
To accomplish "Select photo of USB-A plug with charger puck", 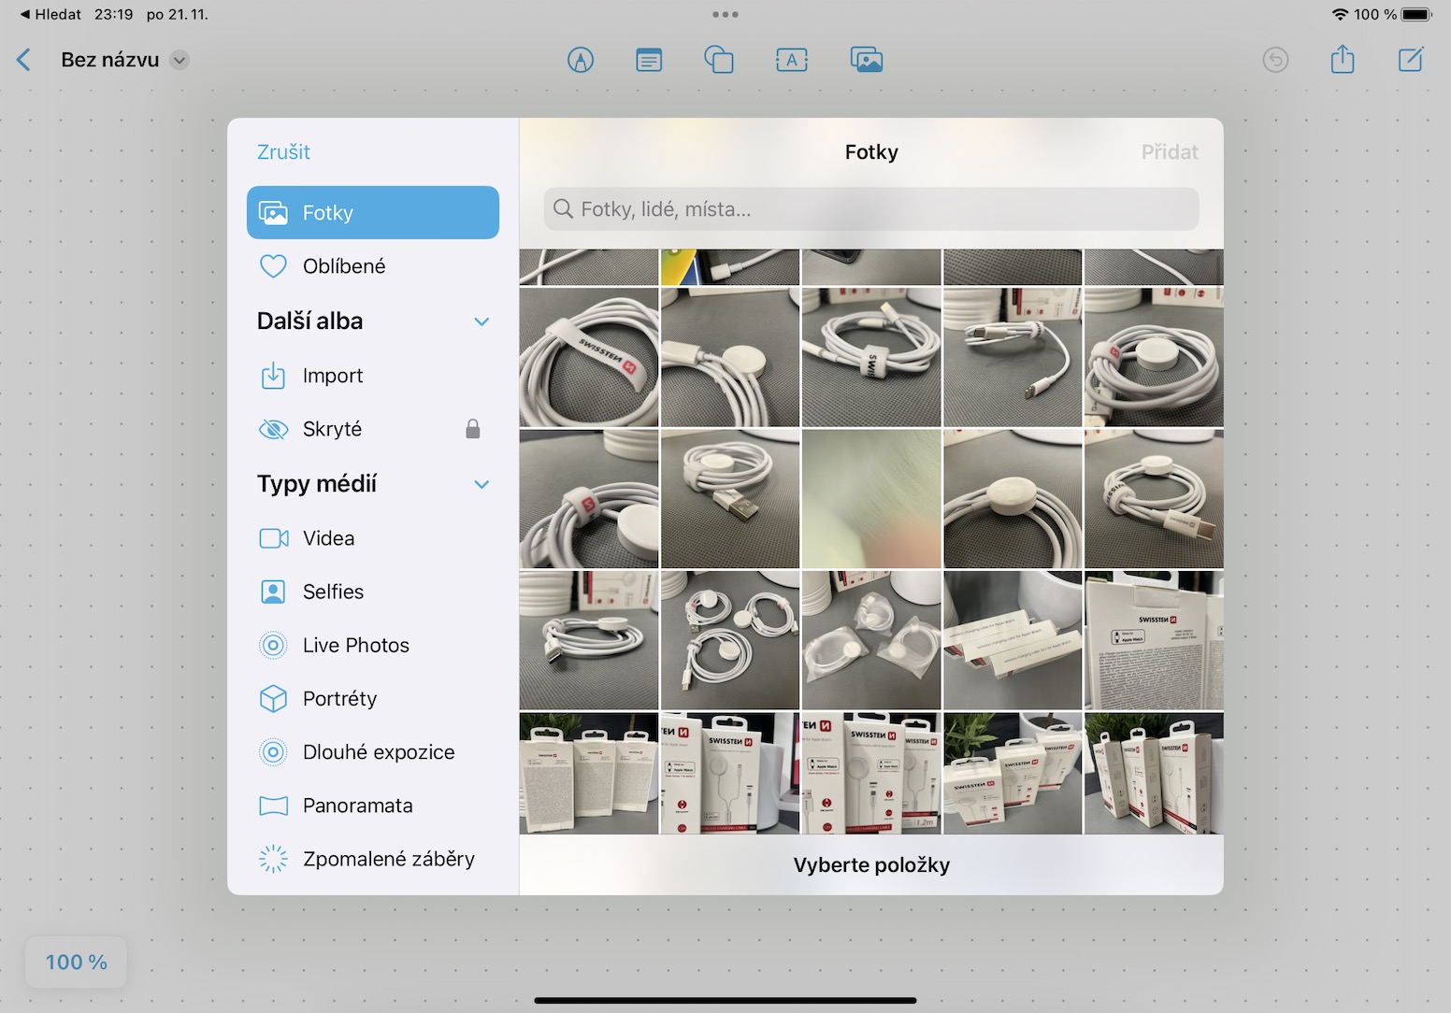I will point(730,499).
